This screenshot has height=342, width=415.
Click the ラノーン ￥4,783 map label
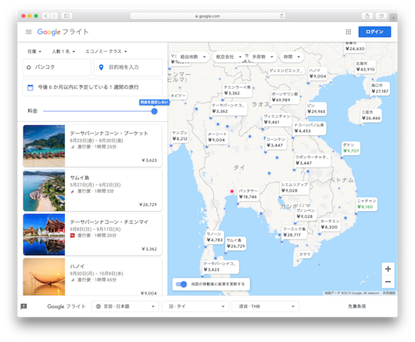[215, 237]
